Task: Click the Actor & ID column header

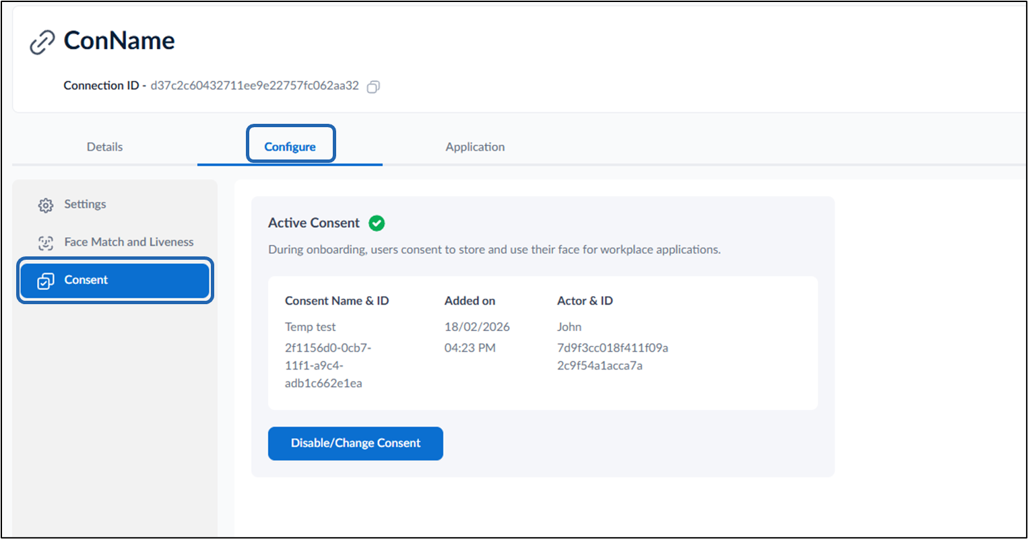Action: (x=585, y=301)
